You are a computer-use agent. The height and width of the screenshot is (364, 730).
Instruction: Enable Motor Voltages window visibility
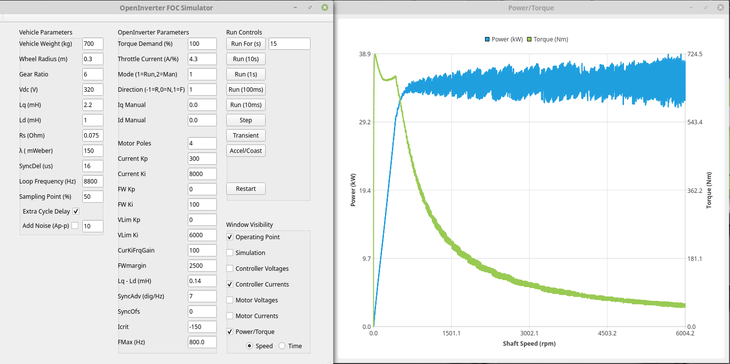tap(230, 300)
